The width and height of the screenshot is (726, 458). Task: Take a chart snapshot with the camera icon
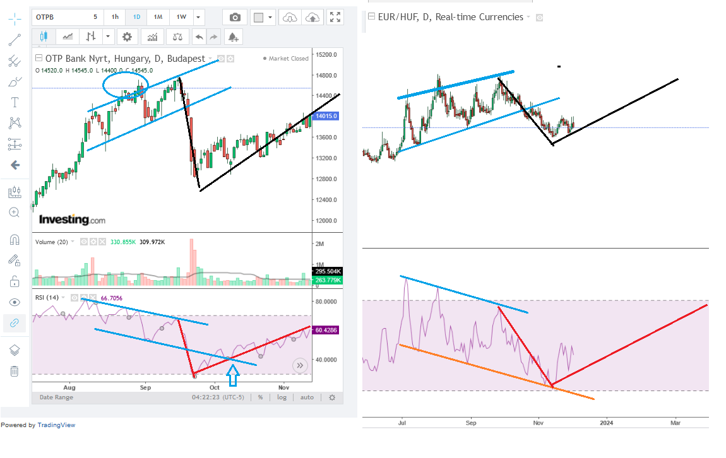point(235,18)
